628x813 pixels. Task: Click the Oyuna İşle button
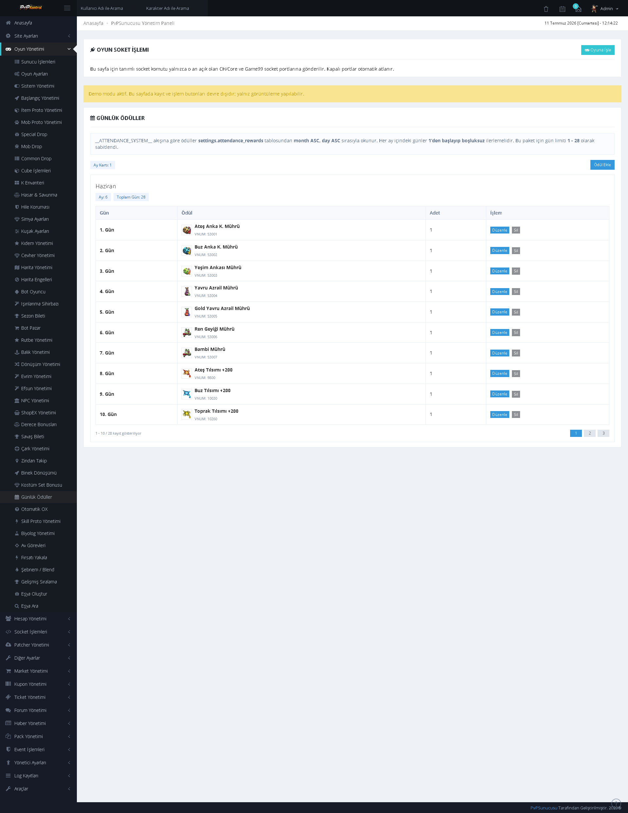[598, 50]
